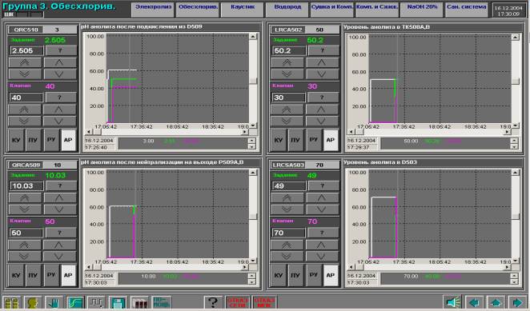Select AP mode for QRC510 controller
This screenshot has width=530, height=311.
coord(68,140)
